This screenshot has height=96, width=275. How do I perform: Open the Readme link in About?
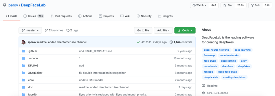coord(210,86)
